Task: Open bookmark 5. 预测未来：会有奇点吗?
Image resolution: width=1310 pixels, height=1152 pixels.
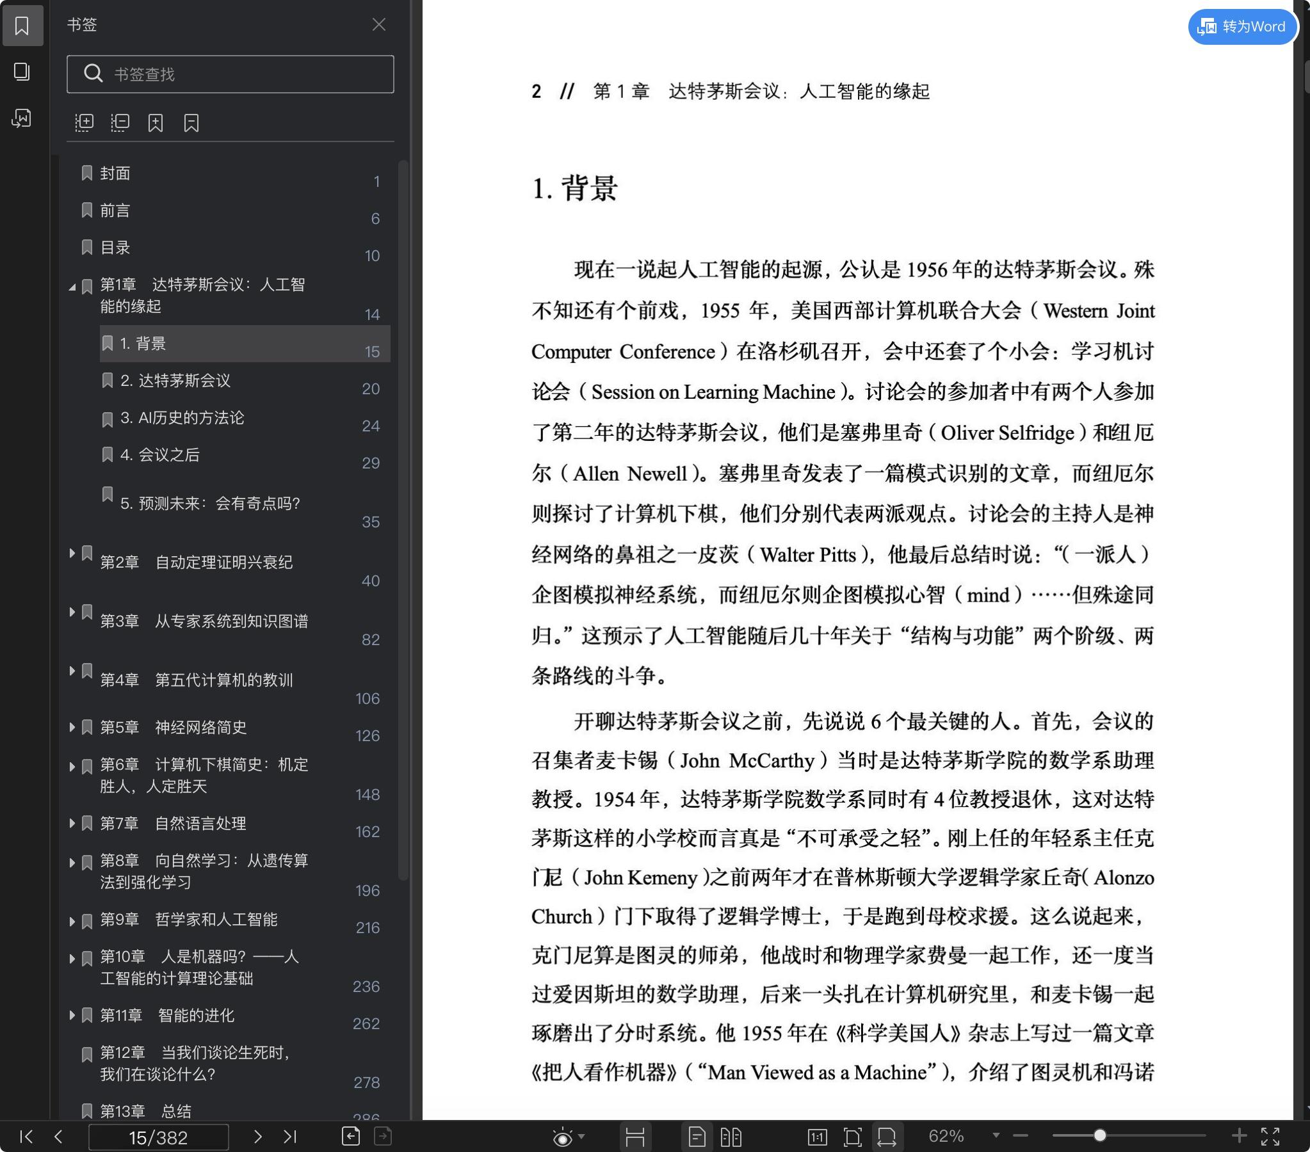Action: click(x=210, y=504)
